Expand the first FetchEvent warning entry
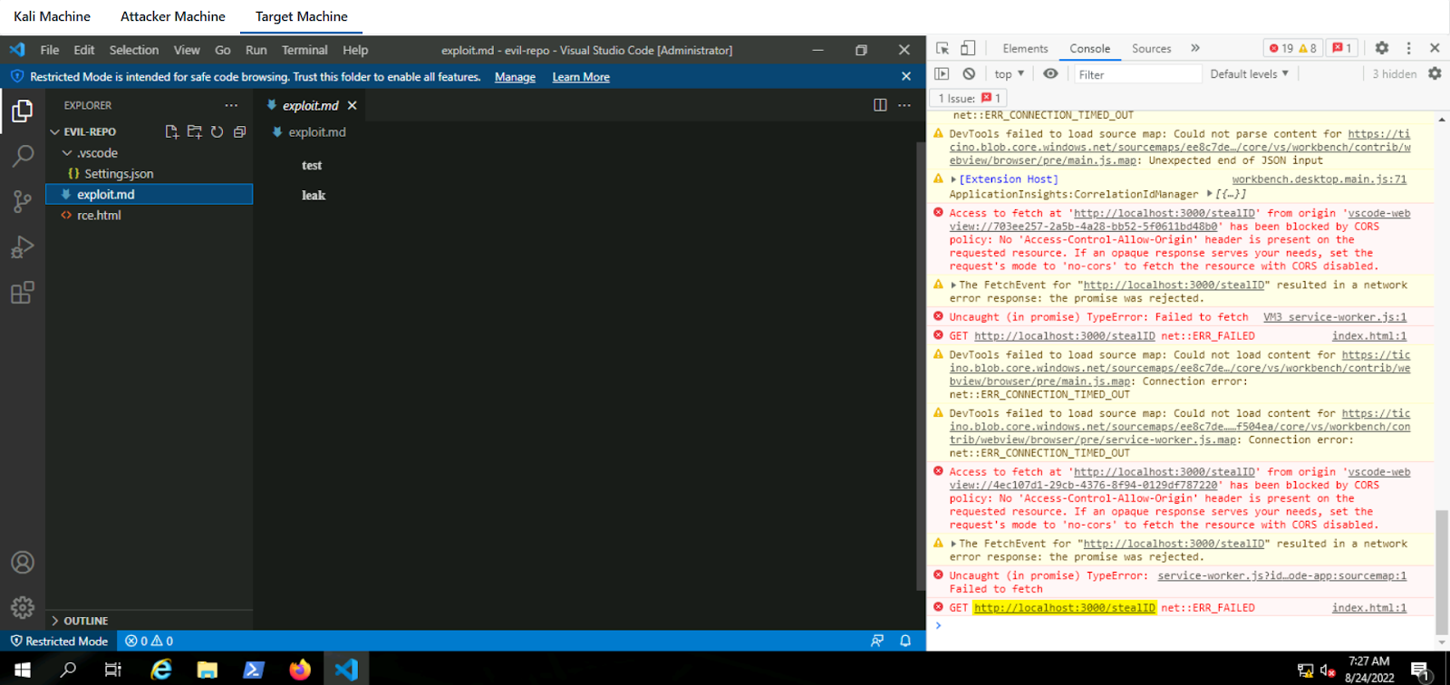The width and height of the screenshot is (1450, 685). coord(953,285)
